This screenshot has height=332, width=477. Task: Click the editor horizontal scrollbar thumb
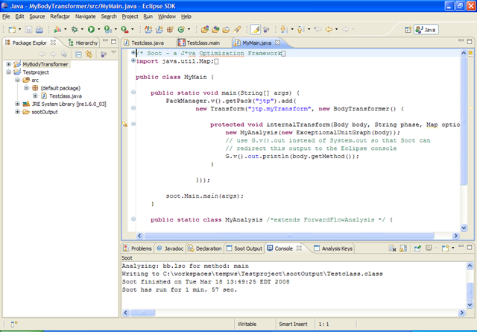coord(288,236)
